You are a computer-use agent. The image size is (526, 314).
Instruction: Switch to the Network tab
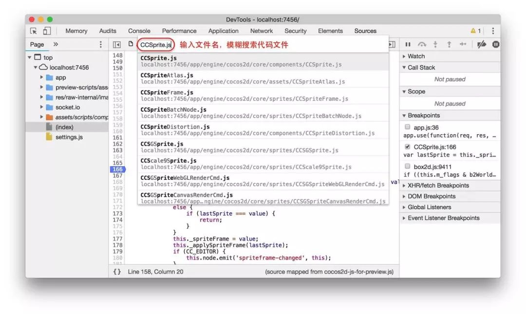262,31
